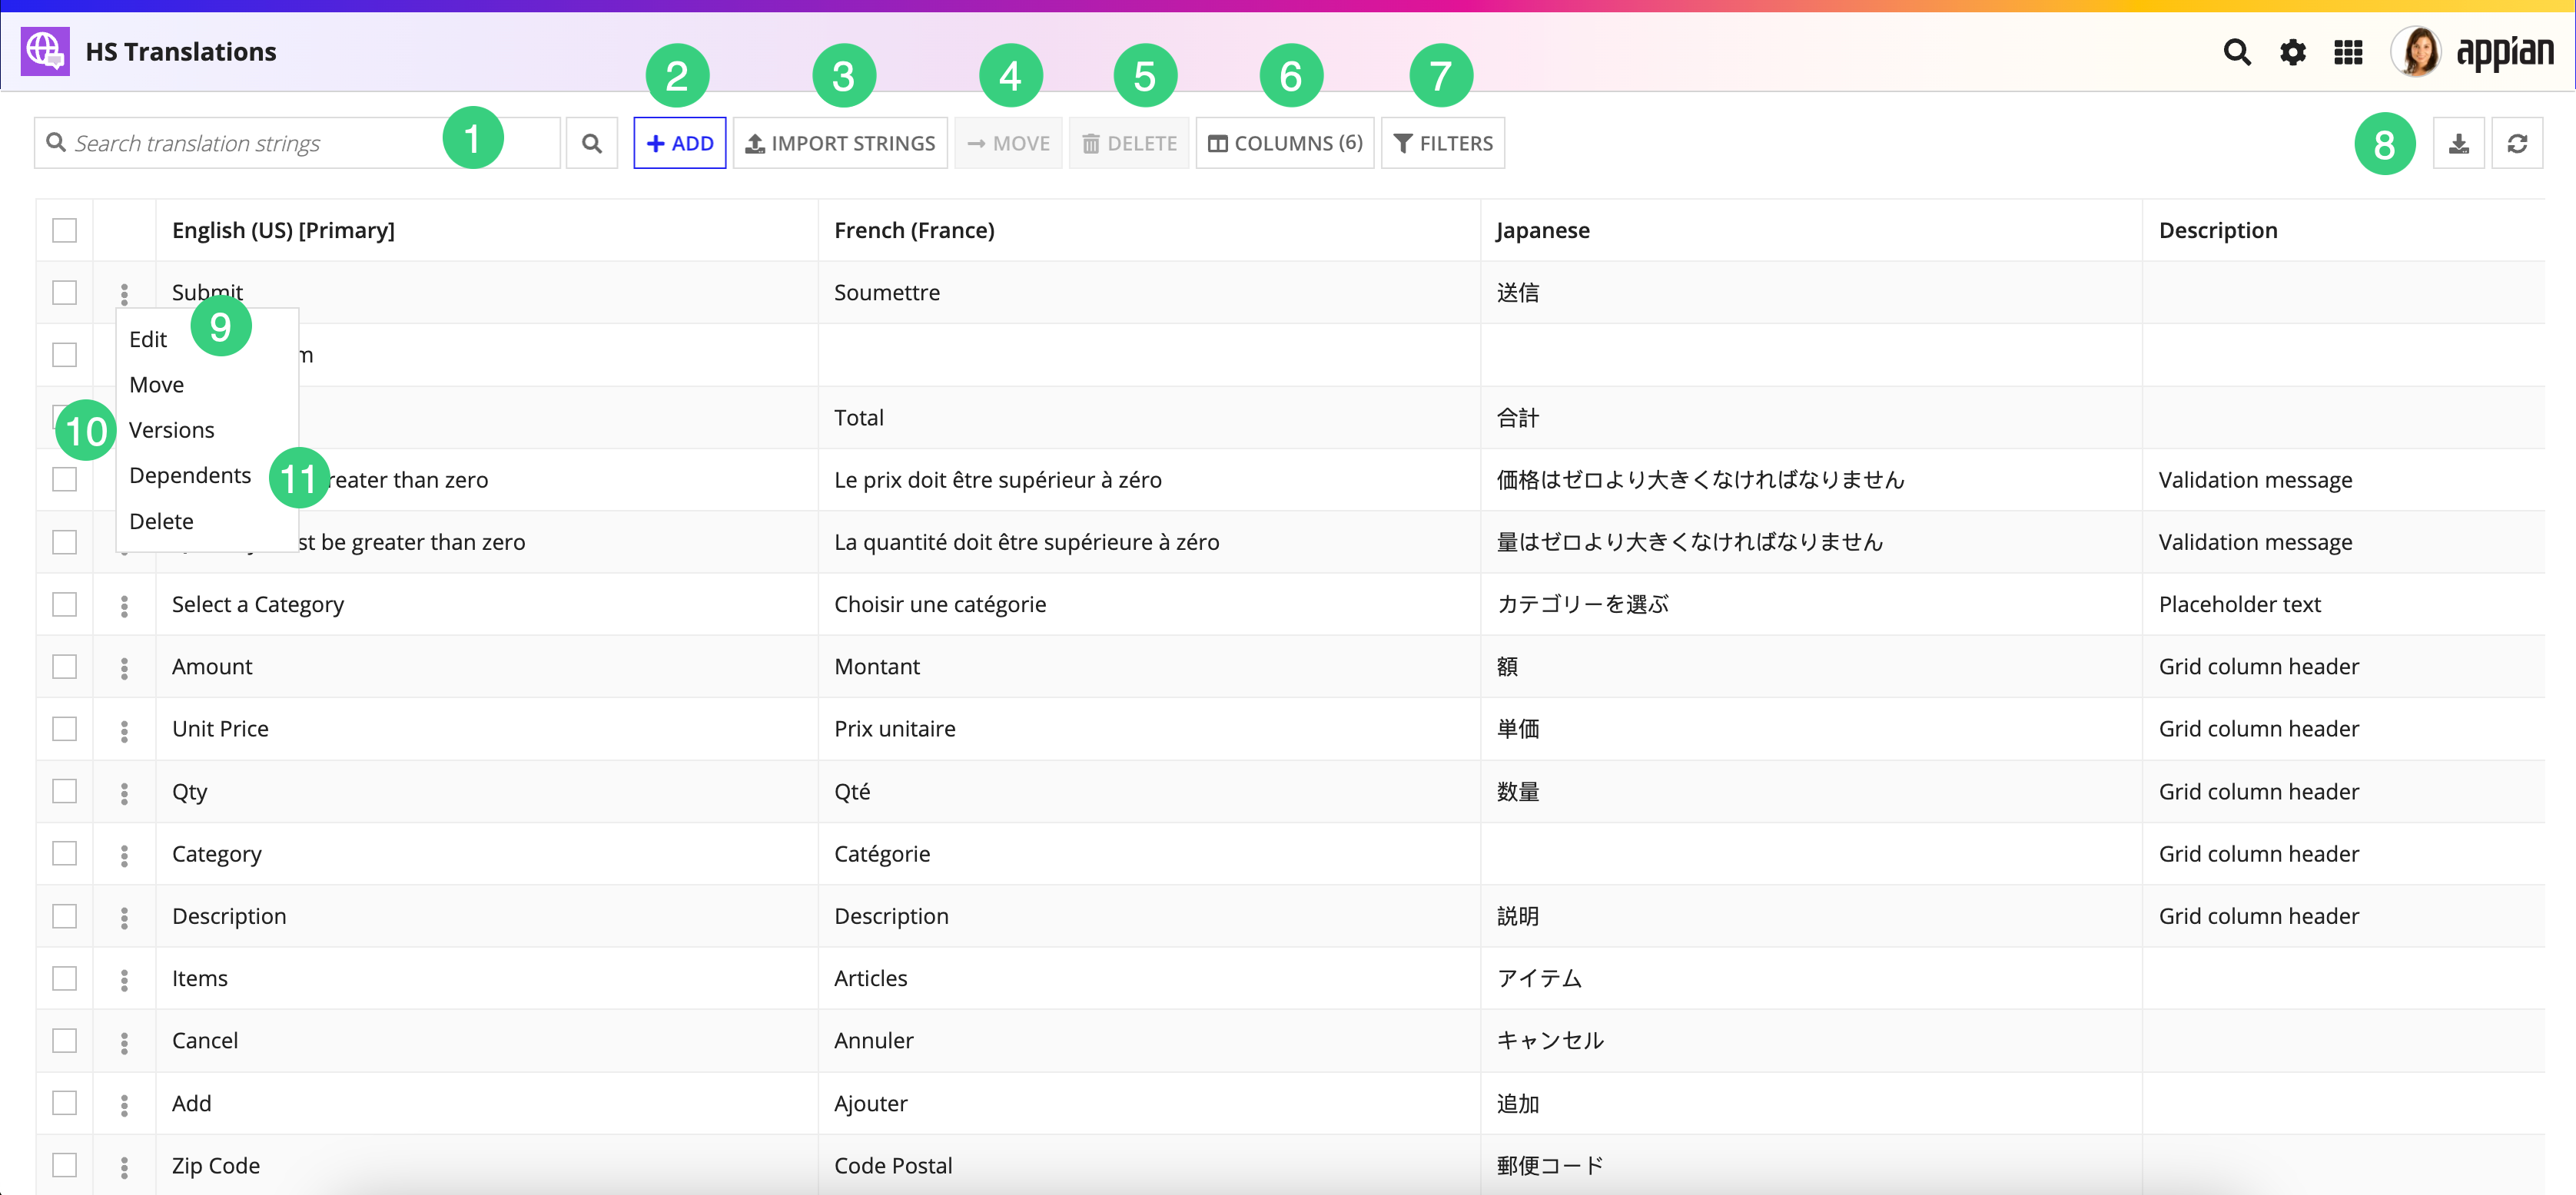The height and width of the screenshot is (1195, 2576).
Task: Open the HS Translations globe icon
Action: point(45,51)
